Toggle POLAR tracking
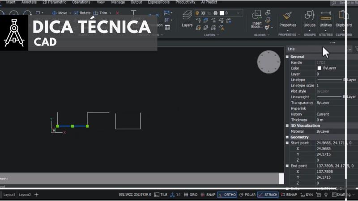 click(247, 195)
